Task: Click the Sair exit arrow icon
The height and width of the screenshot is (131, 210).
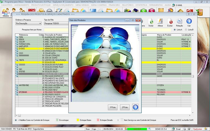Action: coord(189,21)
